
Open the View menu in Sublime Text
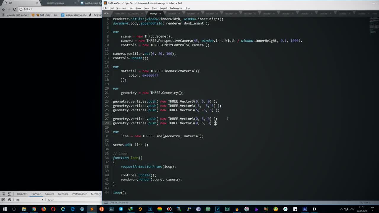pyautogui.click(x=138, y=8)
